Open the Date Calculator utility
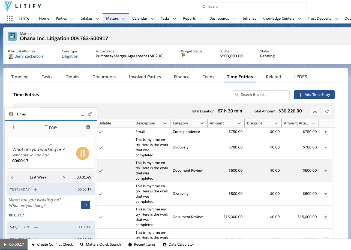 coord(179,244)
